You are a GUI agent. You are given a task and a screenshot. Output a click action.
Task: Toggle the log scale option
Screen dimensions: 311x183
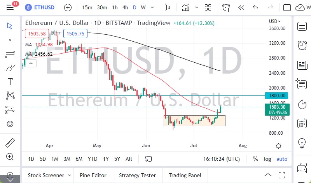pyautogui.click(x=267, y=159)
